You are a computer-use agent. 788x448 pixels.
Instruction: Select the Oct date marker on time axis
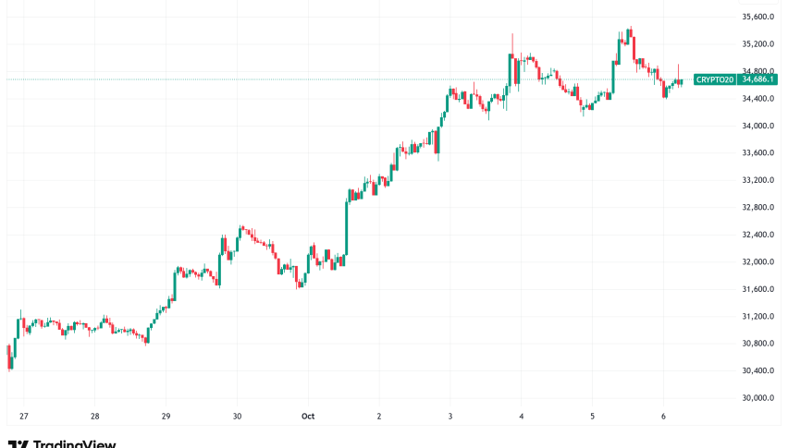[310, 417]
